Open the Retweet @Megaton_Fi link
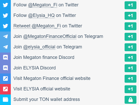Viewport: 139px width, 105px height. click(37, 26)
